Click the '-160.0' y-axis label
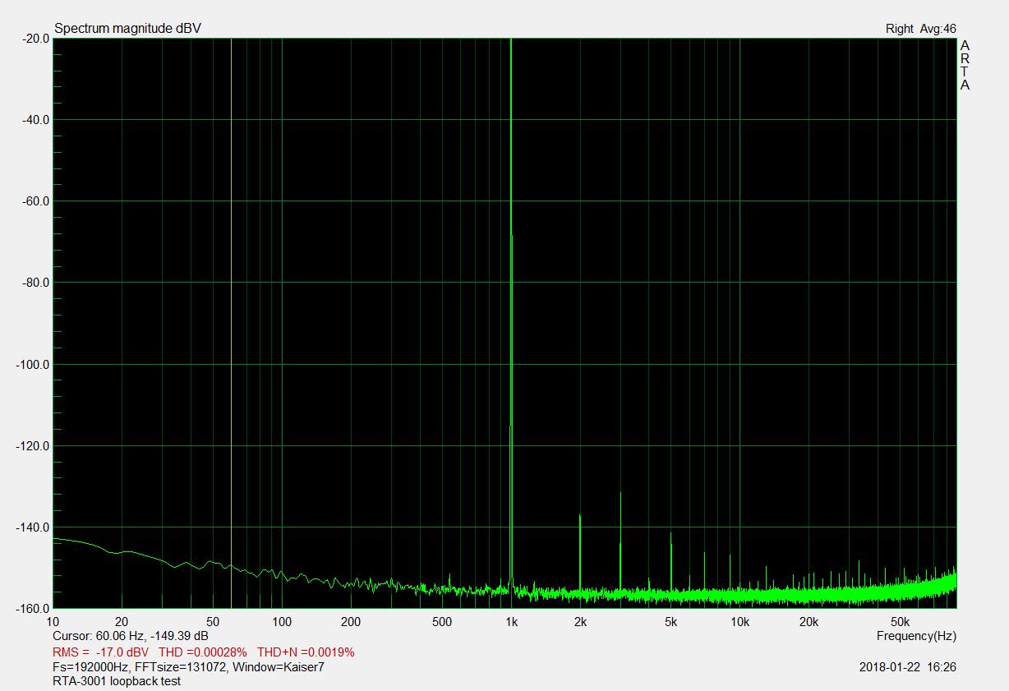 pos(33,609)
